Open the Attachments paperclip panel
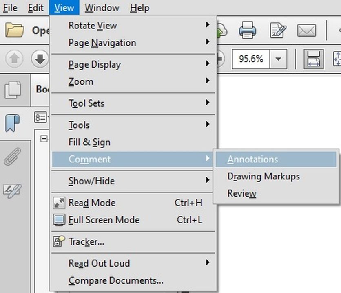341x293 pixels. pos(12,157)
